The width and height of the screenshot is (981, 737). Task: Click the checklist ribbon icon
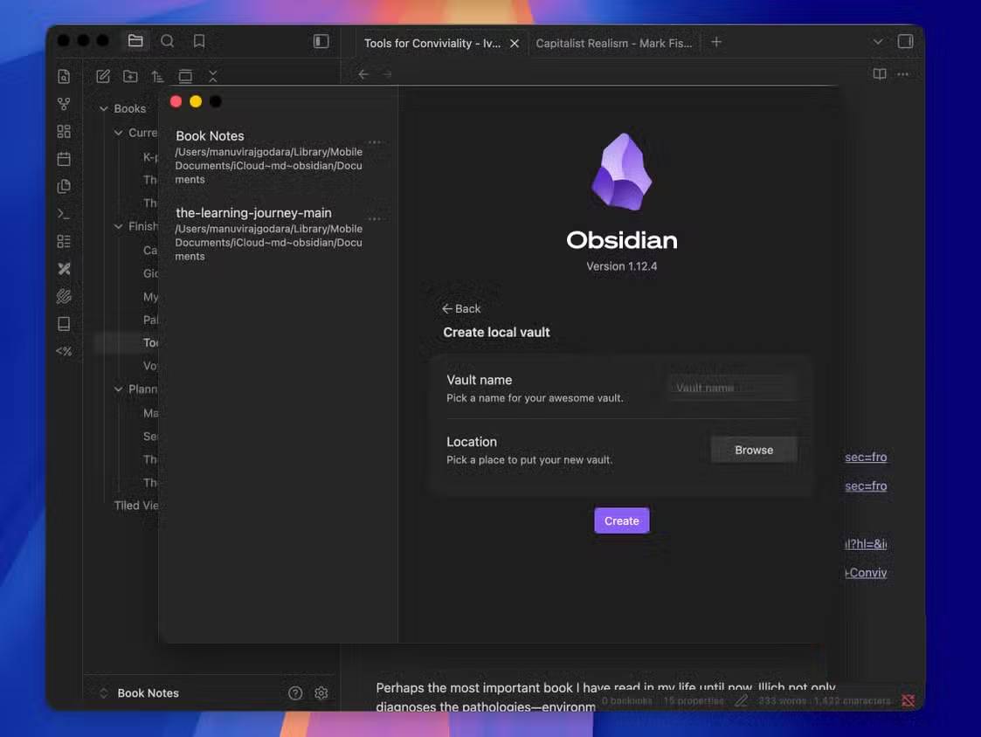pos(64,242)
